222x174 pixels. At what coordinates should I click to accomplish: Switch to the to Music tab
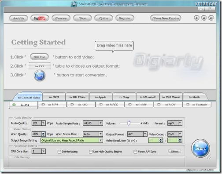point(195,97)
